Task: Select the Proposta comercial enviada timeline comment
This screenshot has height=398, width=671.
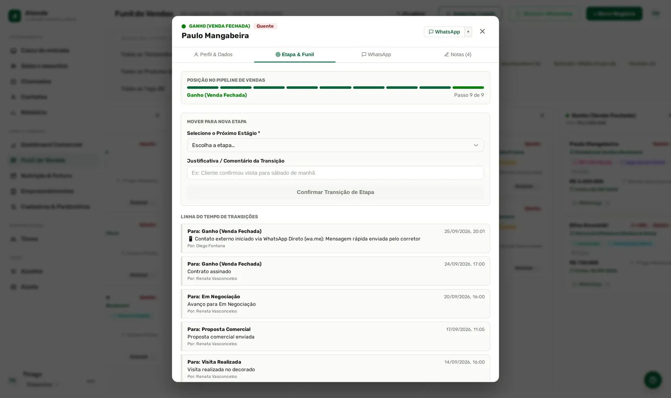Action: tap(221, 337)
